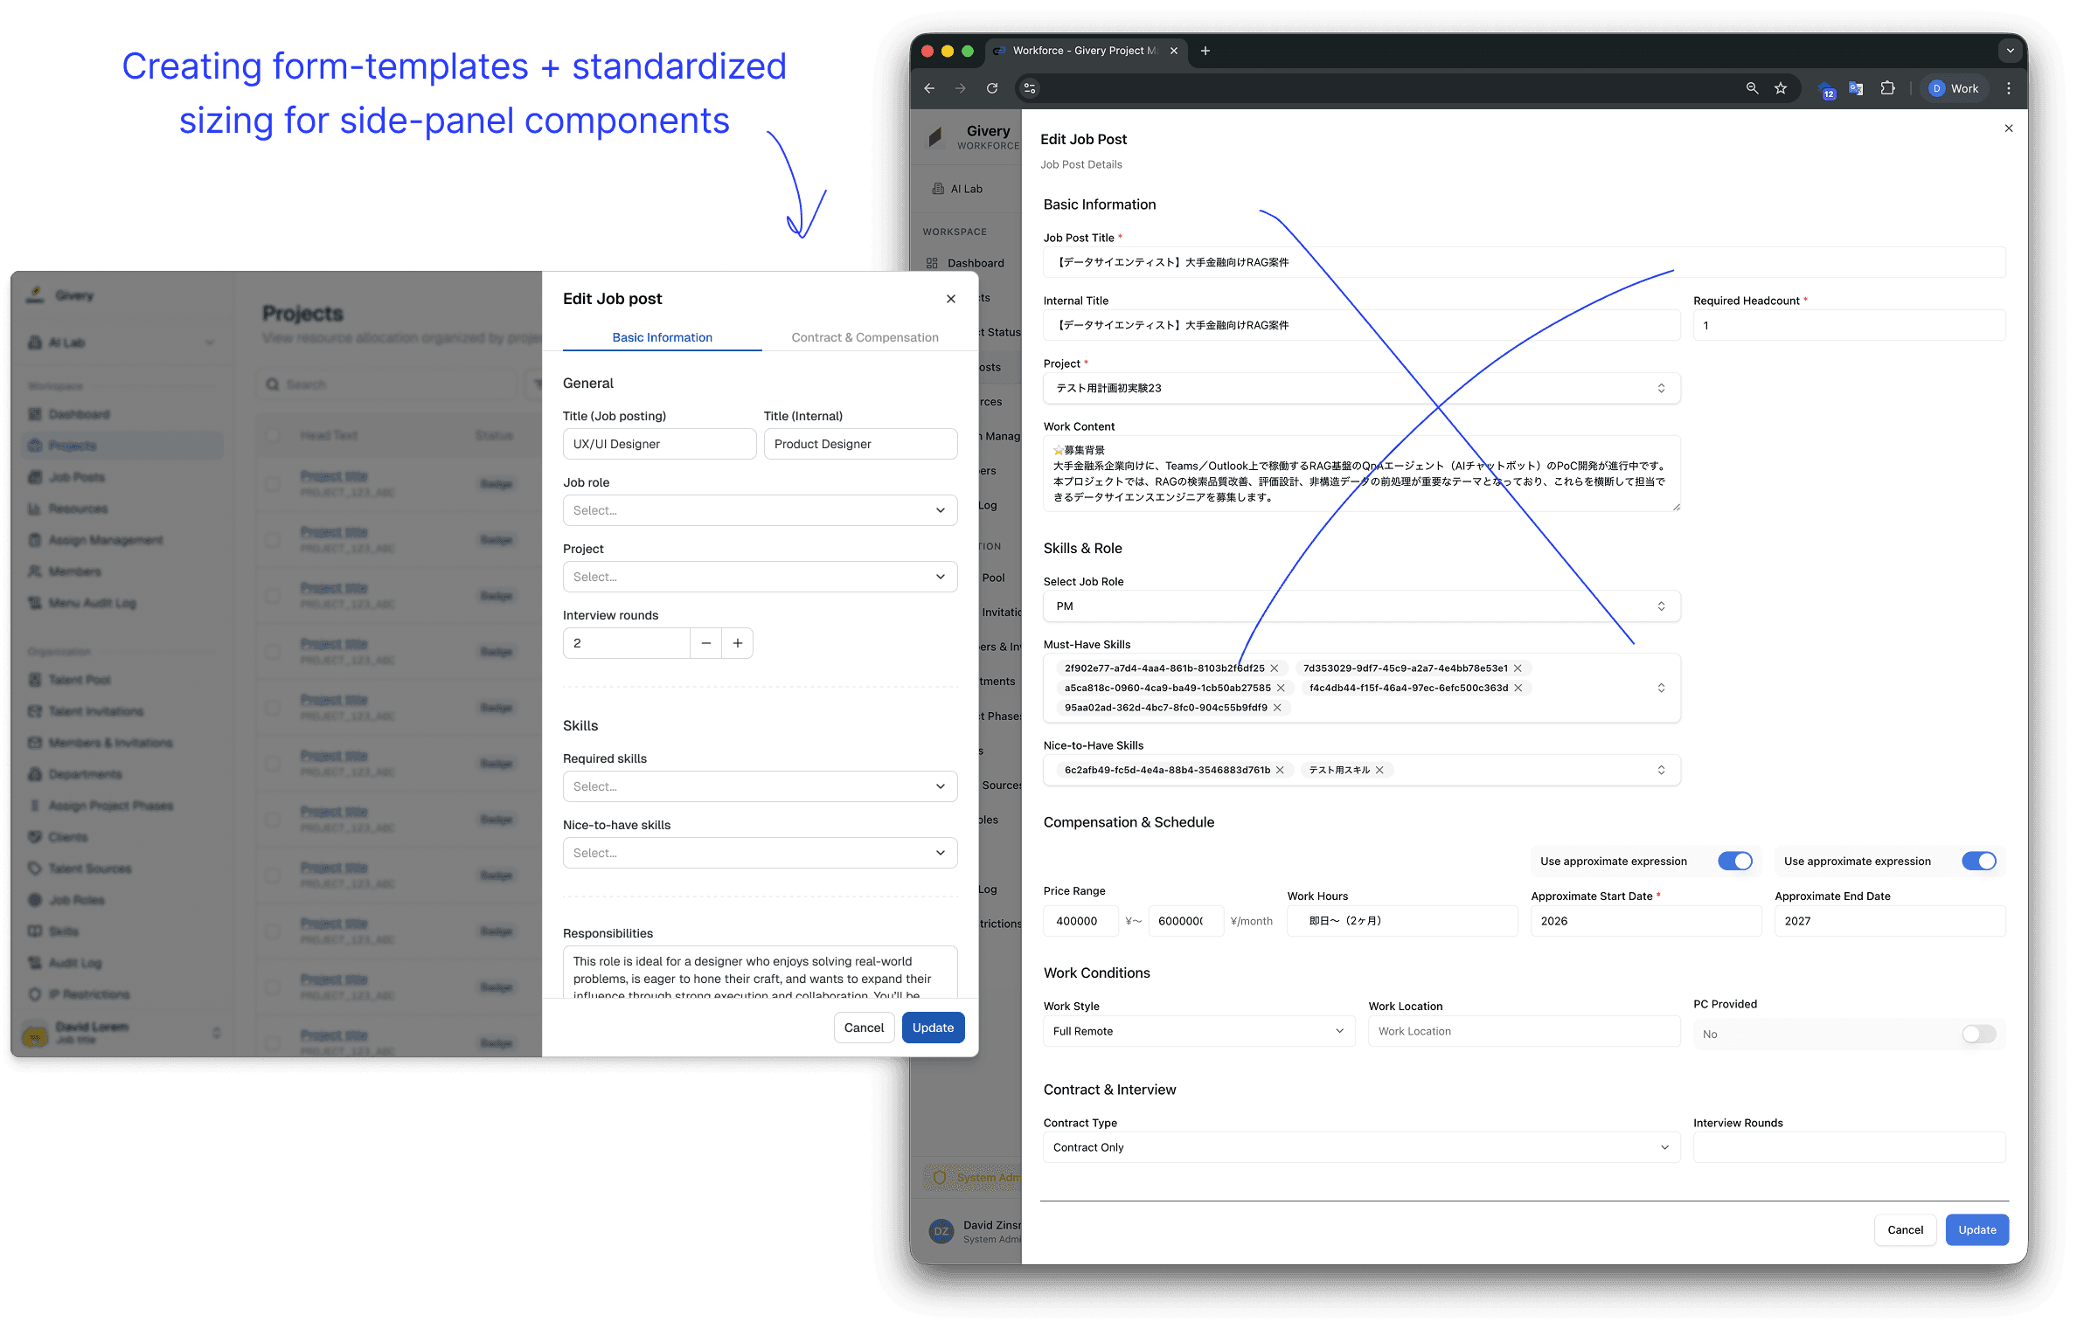Remove skill tag a5ca818c-0960-4ca9-ba49-1cb50ab27585
This screenshot has width=2077, height=1329.
(1281, 688)
